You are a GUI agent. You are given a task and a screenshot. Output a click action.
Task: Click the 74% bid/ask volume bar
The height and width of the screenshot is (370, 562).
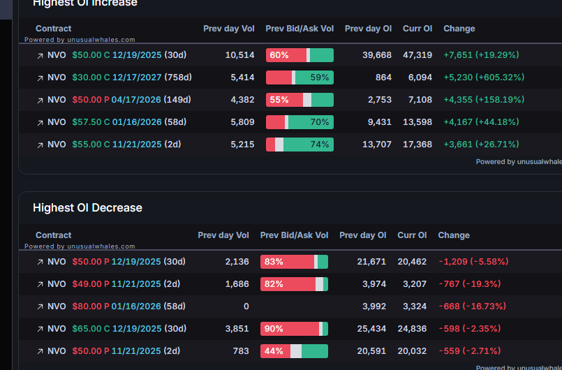pyautogui.click(x=300, y=145)
